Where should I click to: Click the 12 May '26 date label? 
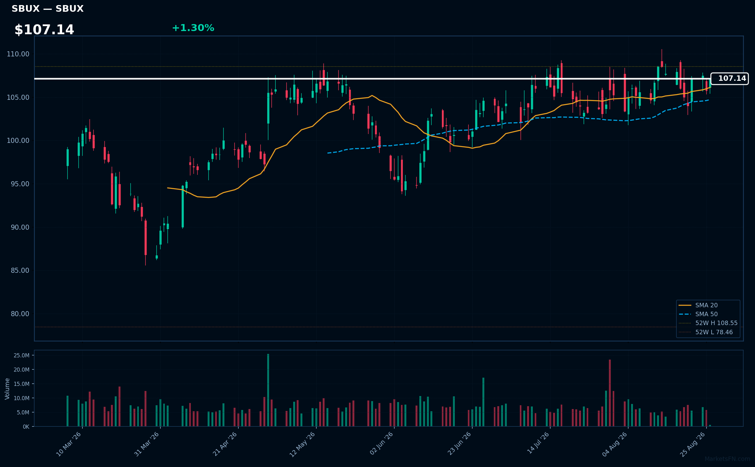point(302,444)
